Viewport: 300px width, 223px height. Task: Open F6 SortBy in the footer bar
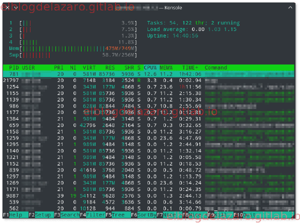pyautogui.click(x=144, y=215)
